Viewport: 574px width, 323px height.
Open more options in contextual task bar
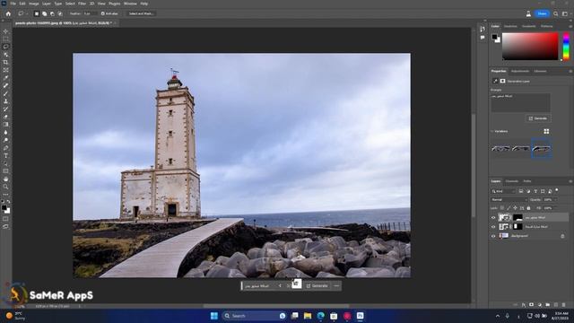click(336, 285)
